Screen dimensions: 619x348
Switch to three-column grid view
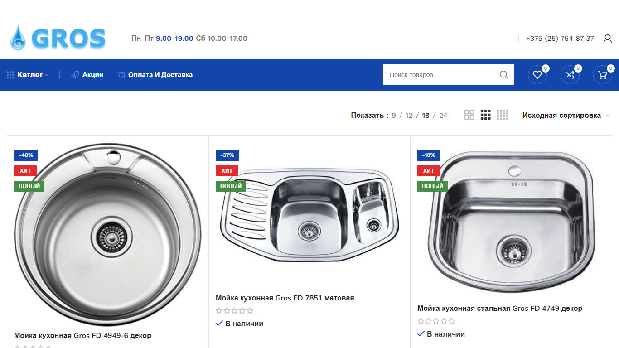pos(486,115)
